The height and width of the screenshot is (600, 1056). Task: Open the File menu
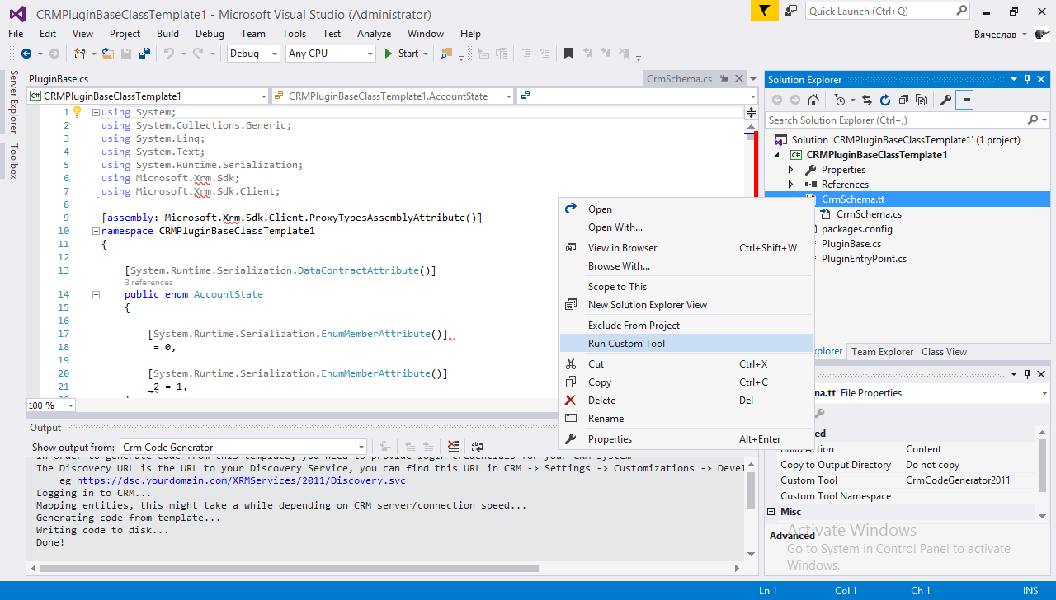pyautogui.click(x=16, y=34)
